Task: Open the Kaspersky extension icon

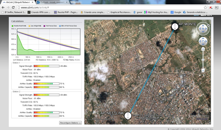Action: pyautogui.click(x=211, y=7)
